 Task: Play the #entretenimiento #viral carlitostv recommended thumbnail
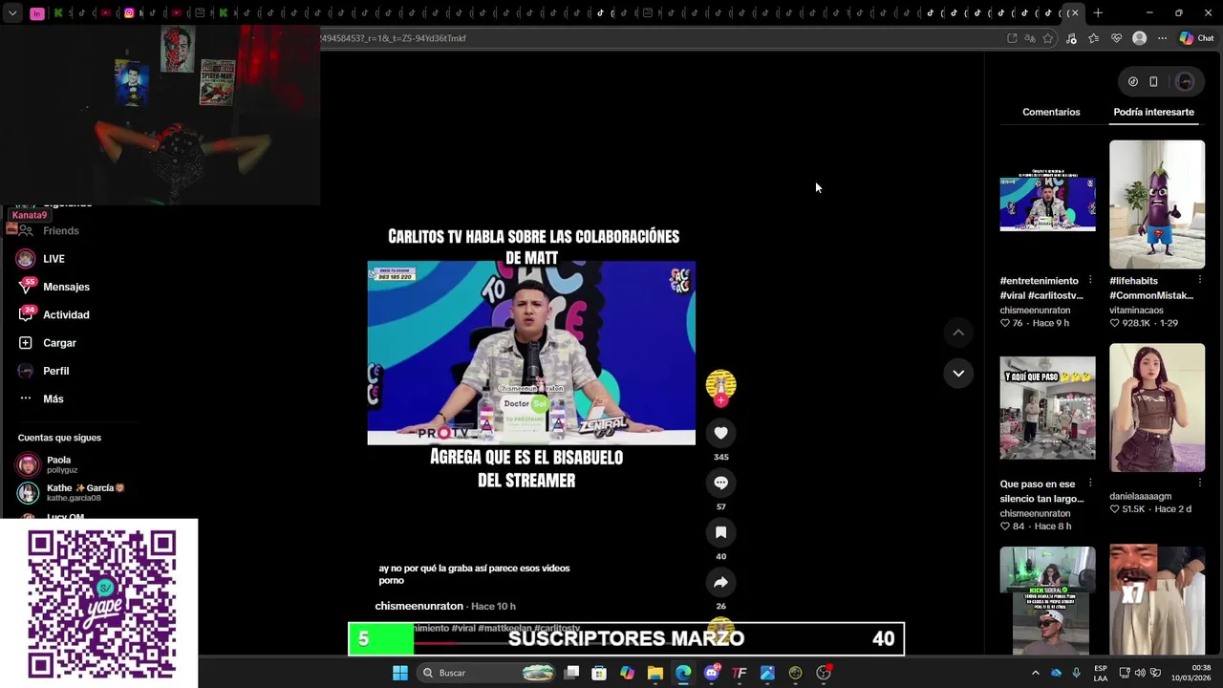coord(1047,204)
